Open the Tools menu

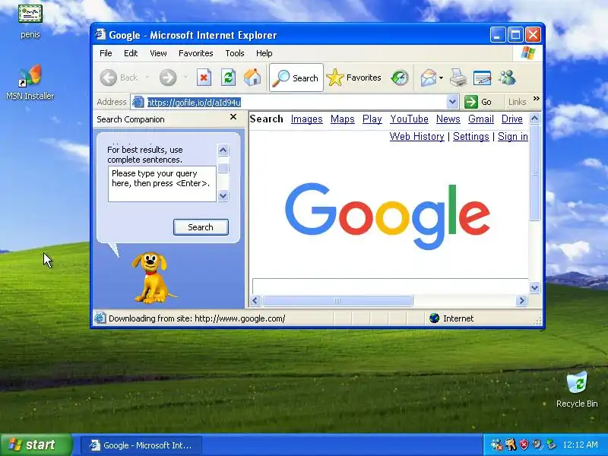point(235,53)
